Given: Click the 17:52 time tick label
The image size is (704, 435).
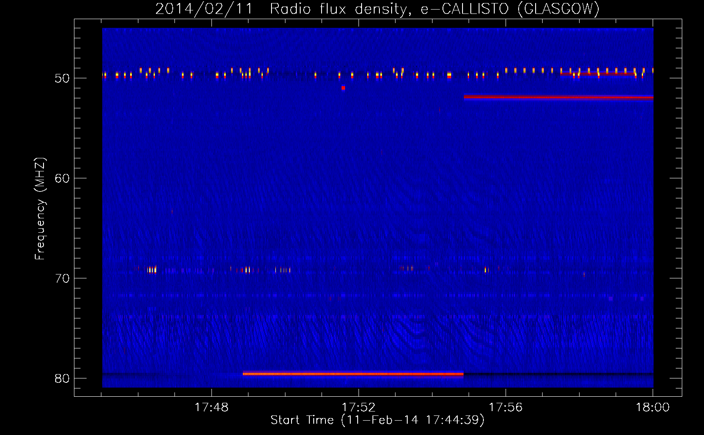Looking at the screenshot, I should coord(359,407).
